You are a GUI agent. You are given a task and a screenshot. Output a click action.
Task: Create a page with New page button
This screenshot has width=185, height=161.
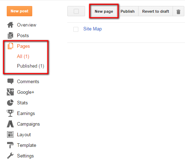click(104, 11)
